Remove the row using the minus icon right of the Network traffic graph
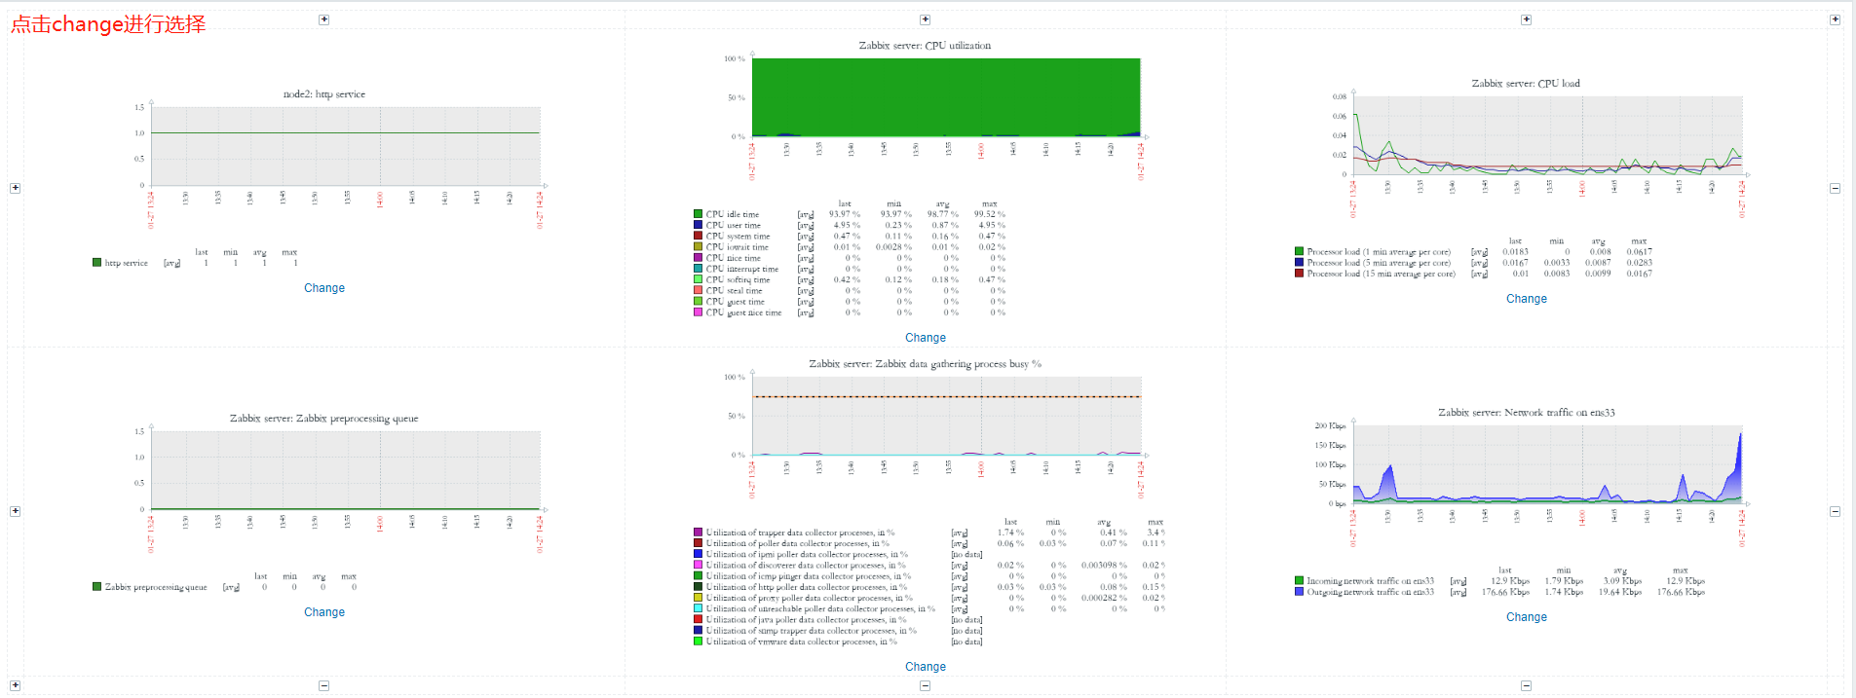 [x=1835, y=511]
